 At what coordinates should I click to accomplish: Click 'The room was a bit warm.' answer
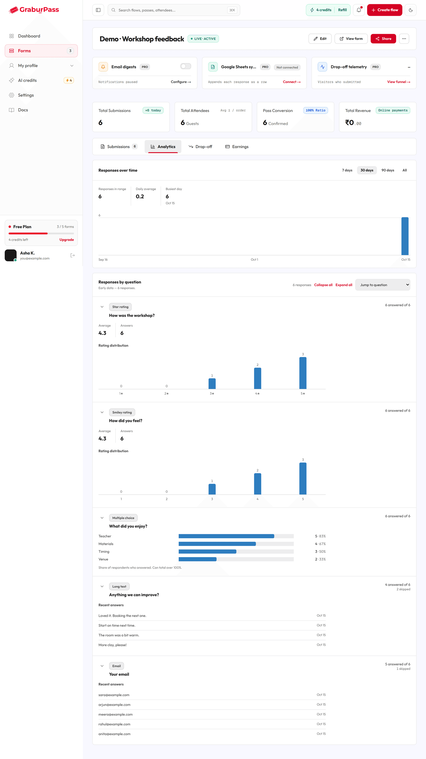click(x=119, y=635)
